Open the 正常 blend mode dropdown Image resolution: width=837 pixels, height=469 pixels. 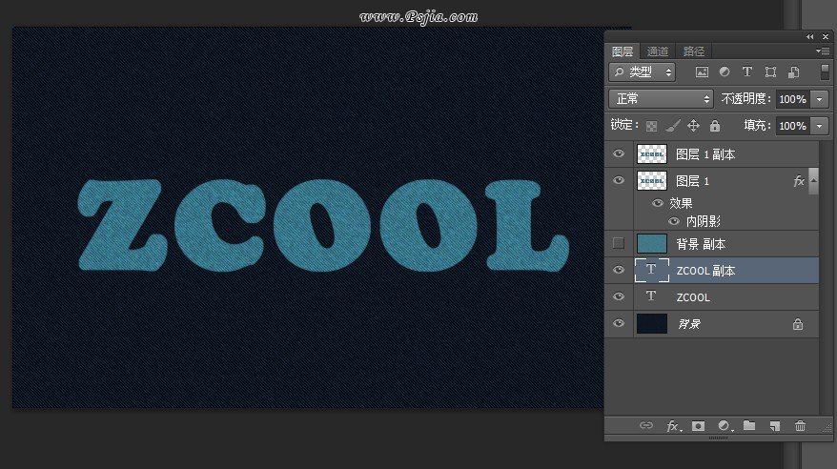[x=661, y=99]
